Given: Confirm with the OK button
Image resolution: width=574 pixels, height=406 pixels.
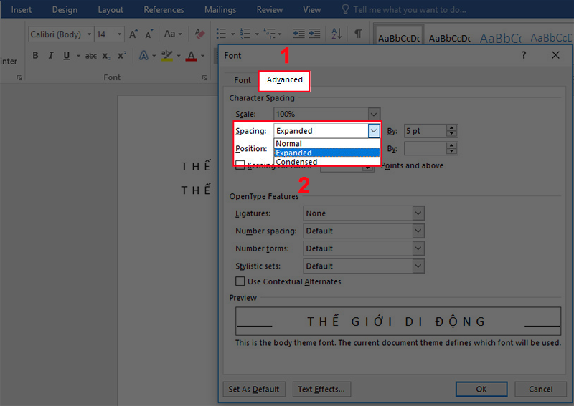Looking at the screenshot, I should (481, 390).
